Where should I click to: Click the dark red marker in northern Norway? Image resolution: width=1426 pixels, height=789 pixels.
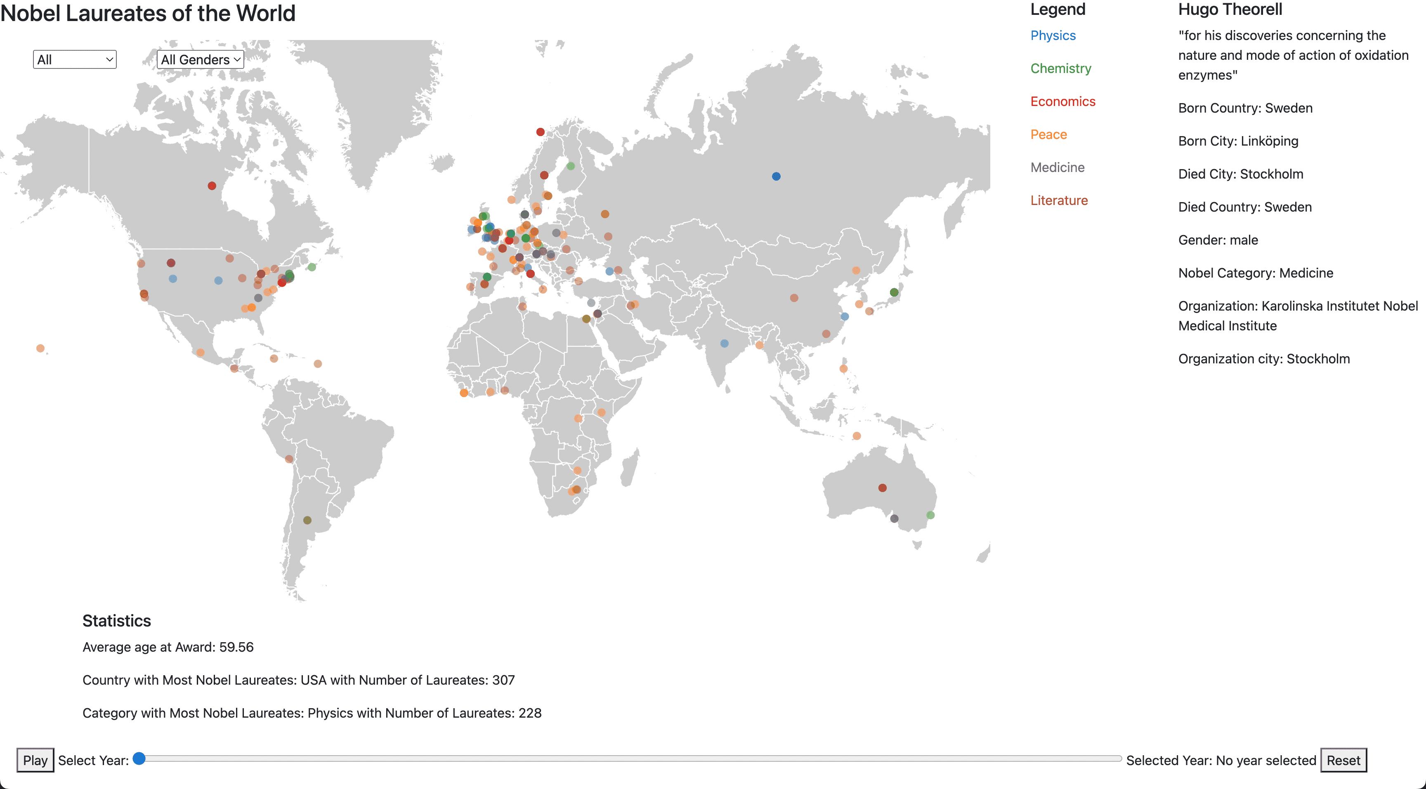pyautogui.click(x=540, y=132)
